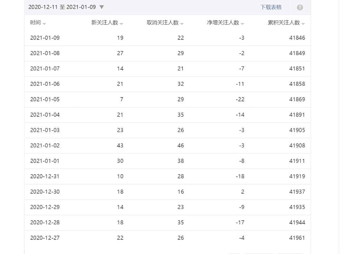Viewport: 340px width, 254px height.
Task: Select the date cell 2020-12-27
Action: pyautogui.click(x=45, y=238)
